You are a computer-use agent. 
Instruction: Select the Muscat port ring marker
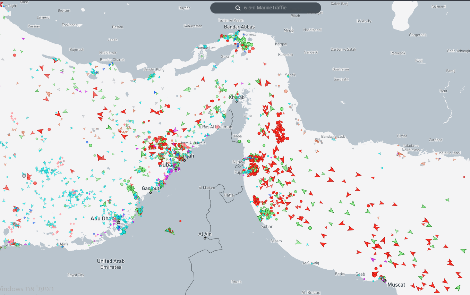[x=385, y=280]
